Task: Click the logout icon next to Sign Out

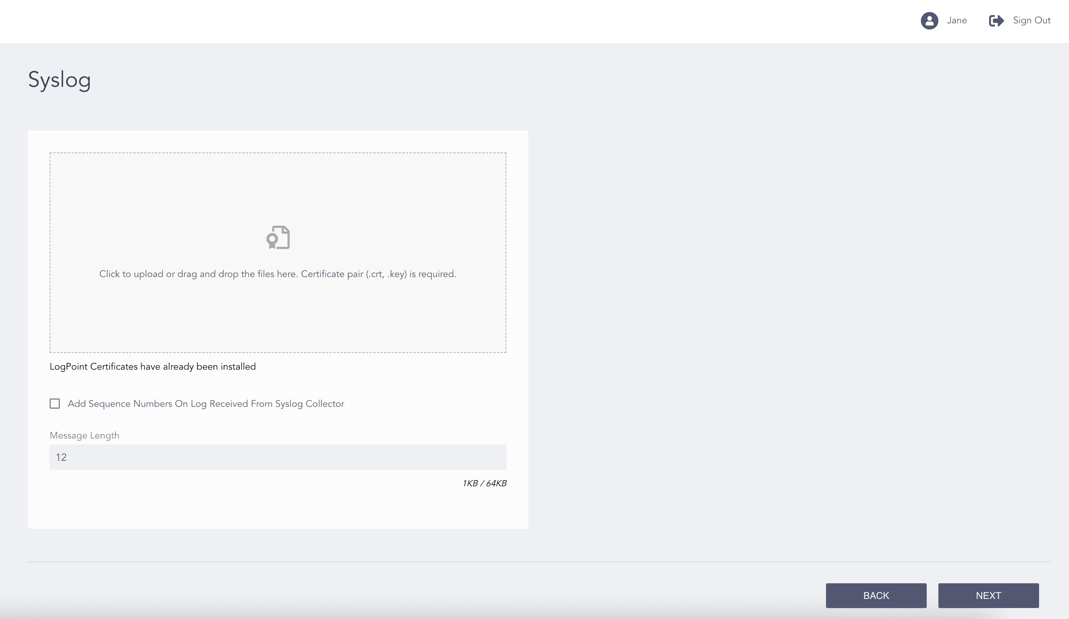Action: coord(996,20)
